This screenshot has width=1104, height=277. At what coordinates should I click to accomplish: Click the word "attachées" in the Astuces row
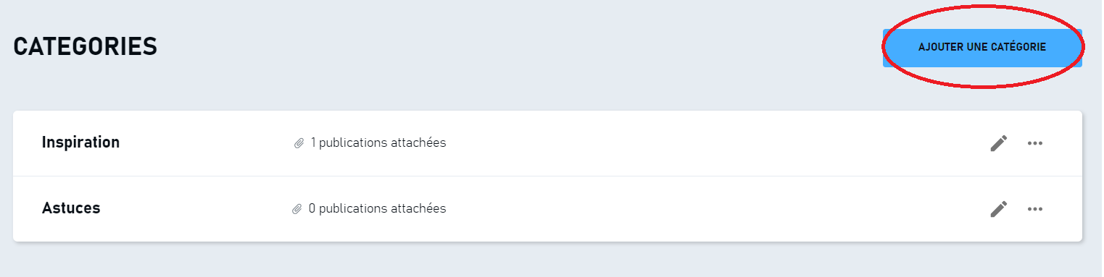419,208
